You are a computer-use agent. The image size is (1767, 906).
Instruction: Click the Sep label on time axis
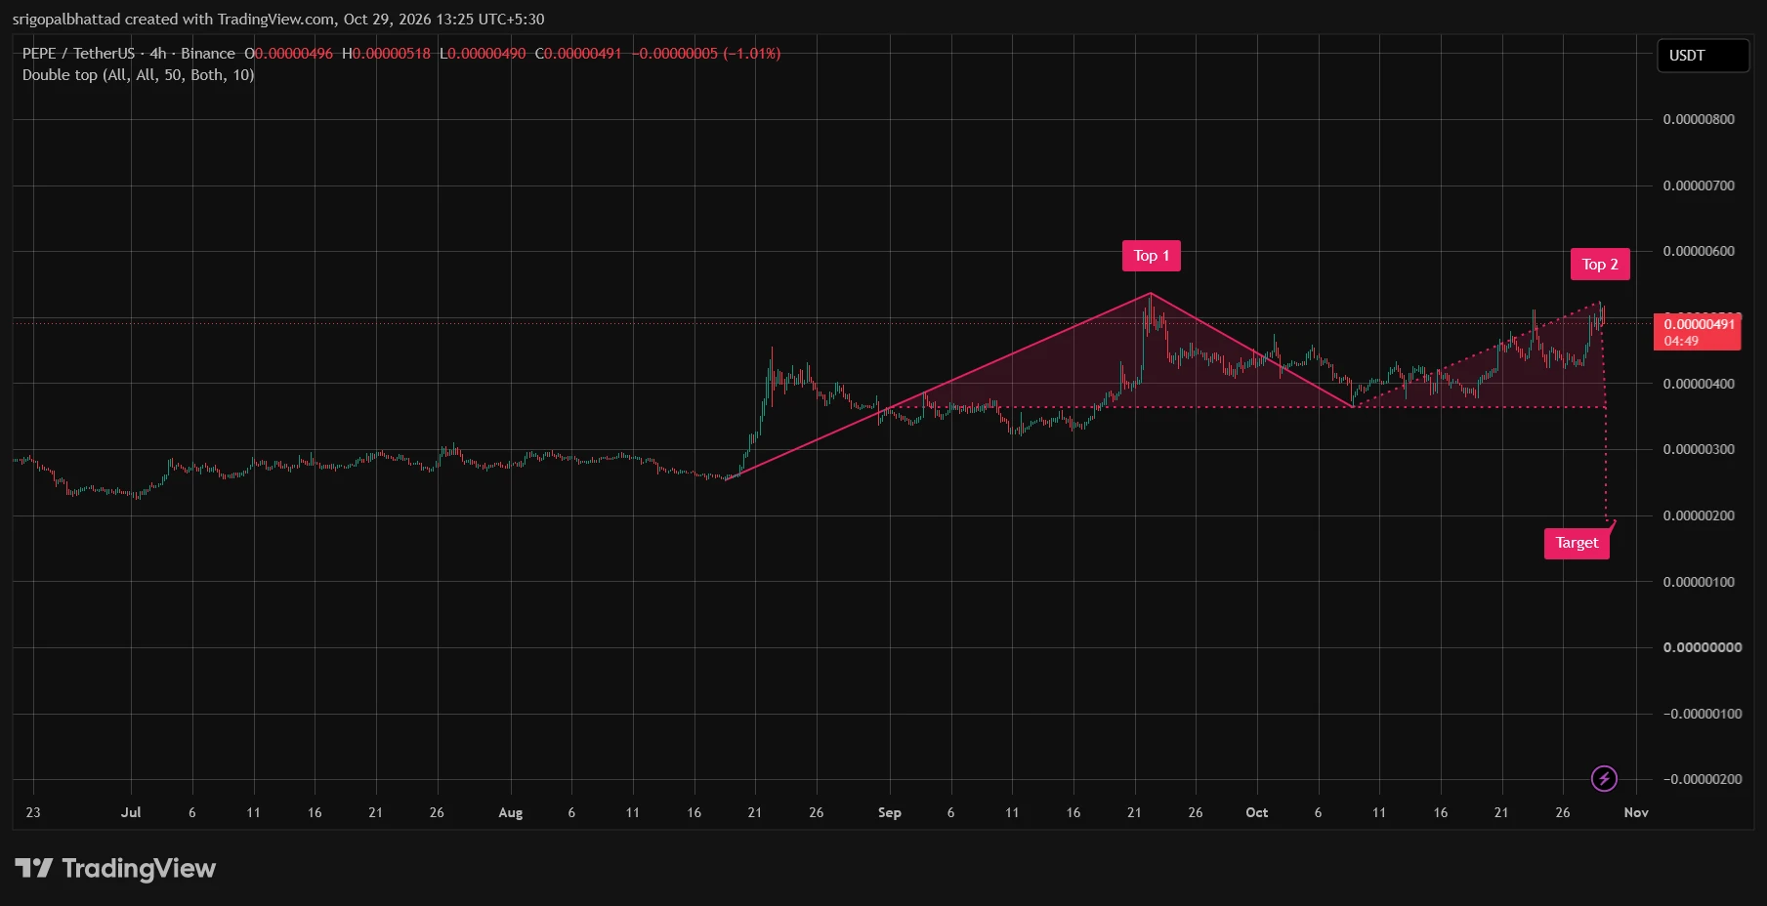tap(890, 812)
